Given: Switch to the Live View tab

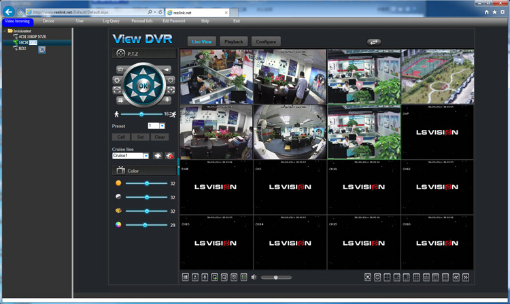Looking at the screenshot, I should coord(202,41).
